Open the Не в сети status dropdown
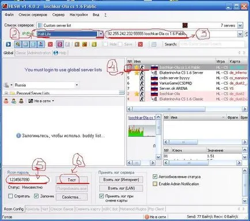The image size is (250, 221). (53, 101)
